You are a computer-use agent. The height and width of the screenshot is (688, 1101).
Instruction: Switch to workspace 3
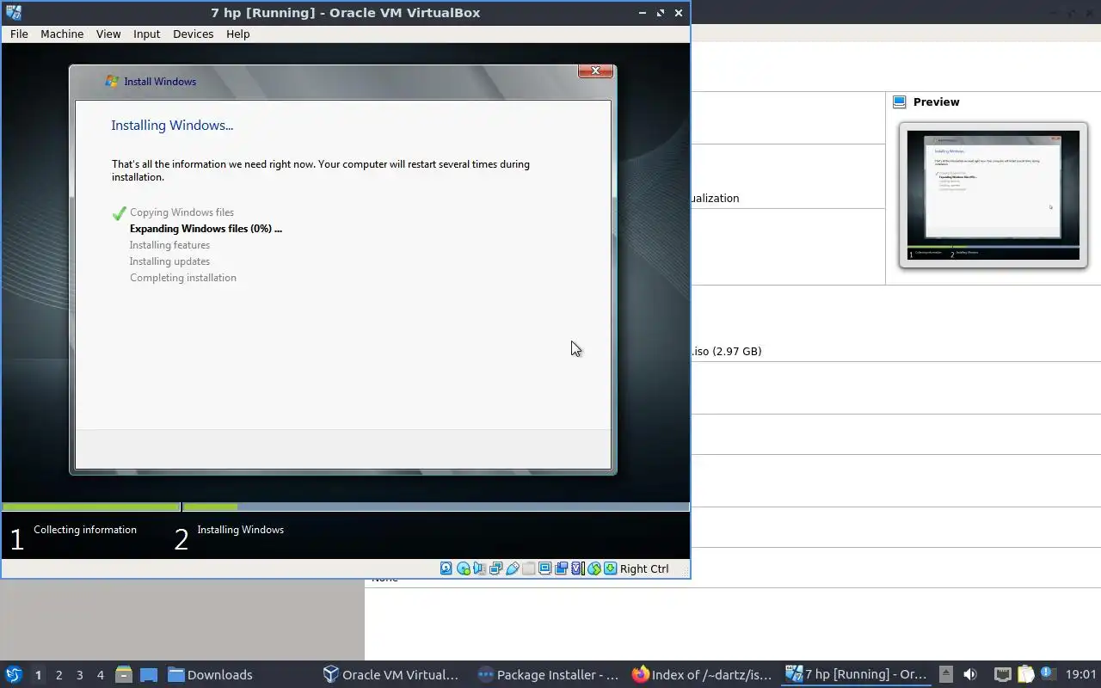[x=79, y=675]
